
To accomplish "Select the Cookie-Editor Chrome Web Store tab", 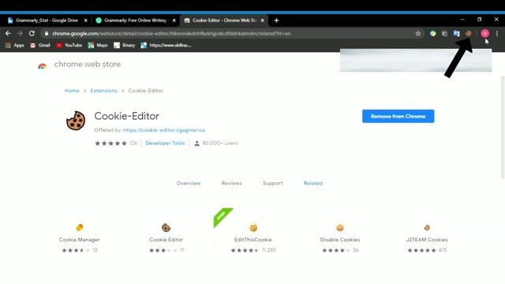I will (223, 21).
